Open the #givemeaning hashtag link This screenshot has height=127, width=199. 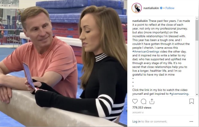(179, 94)
